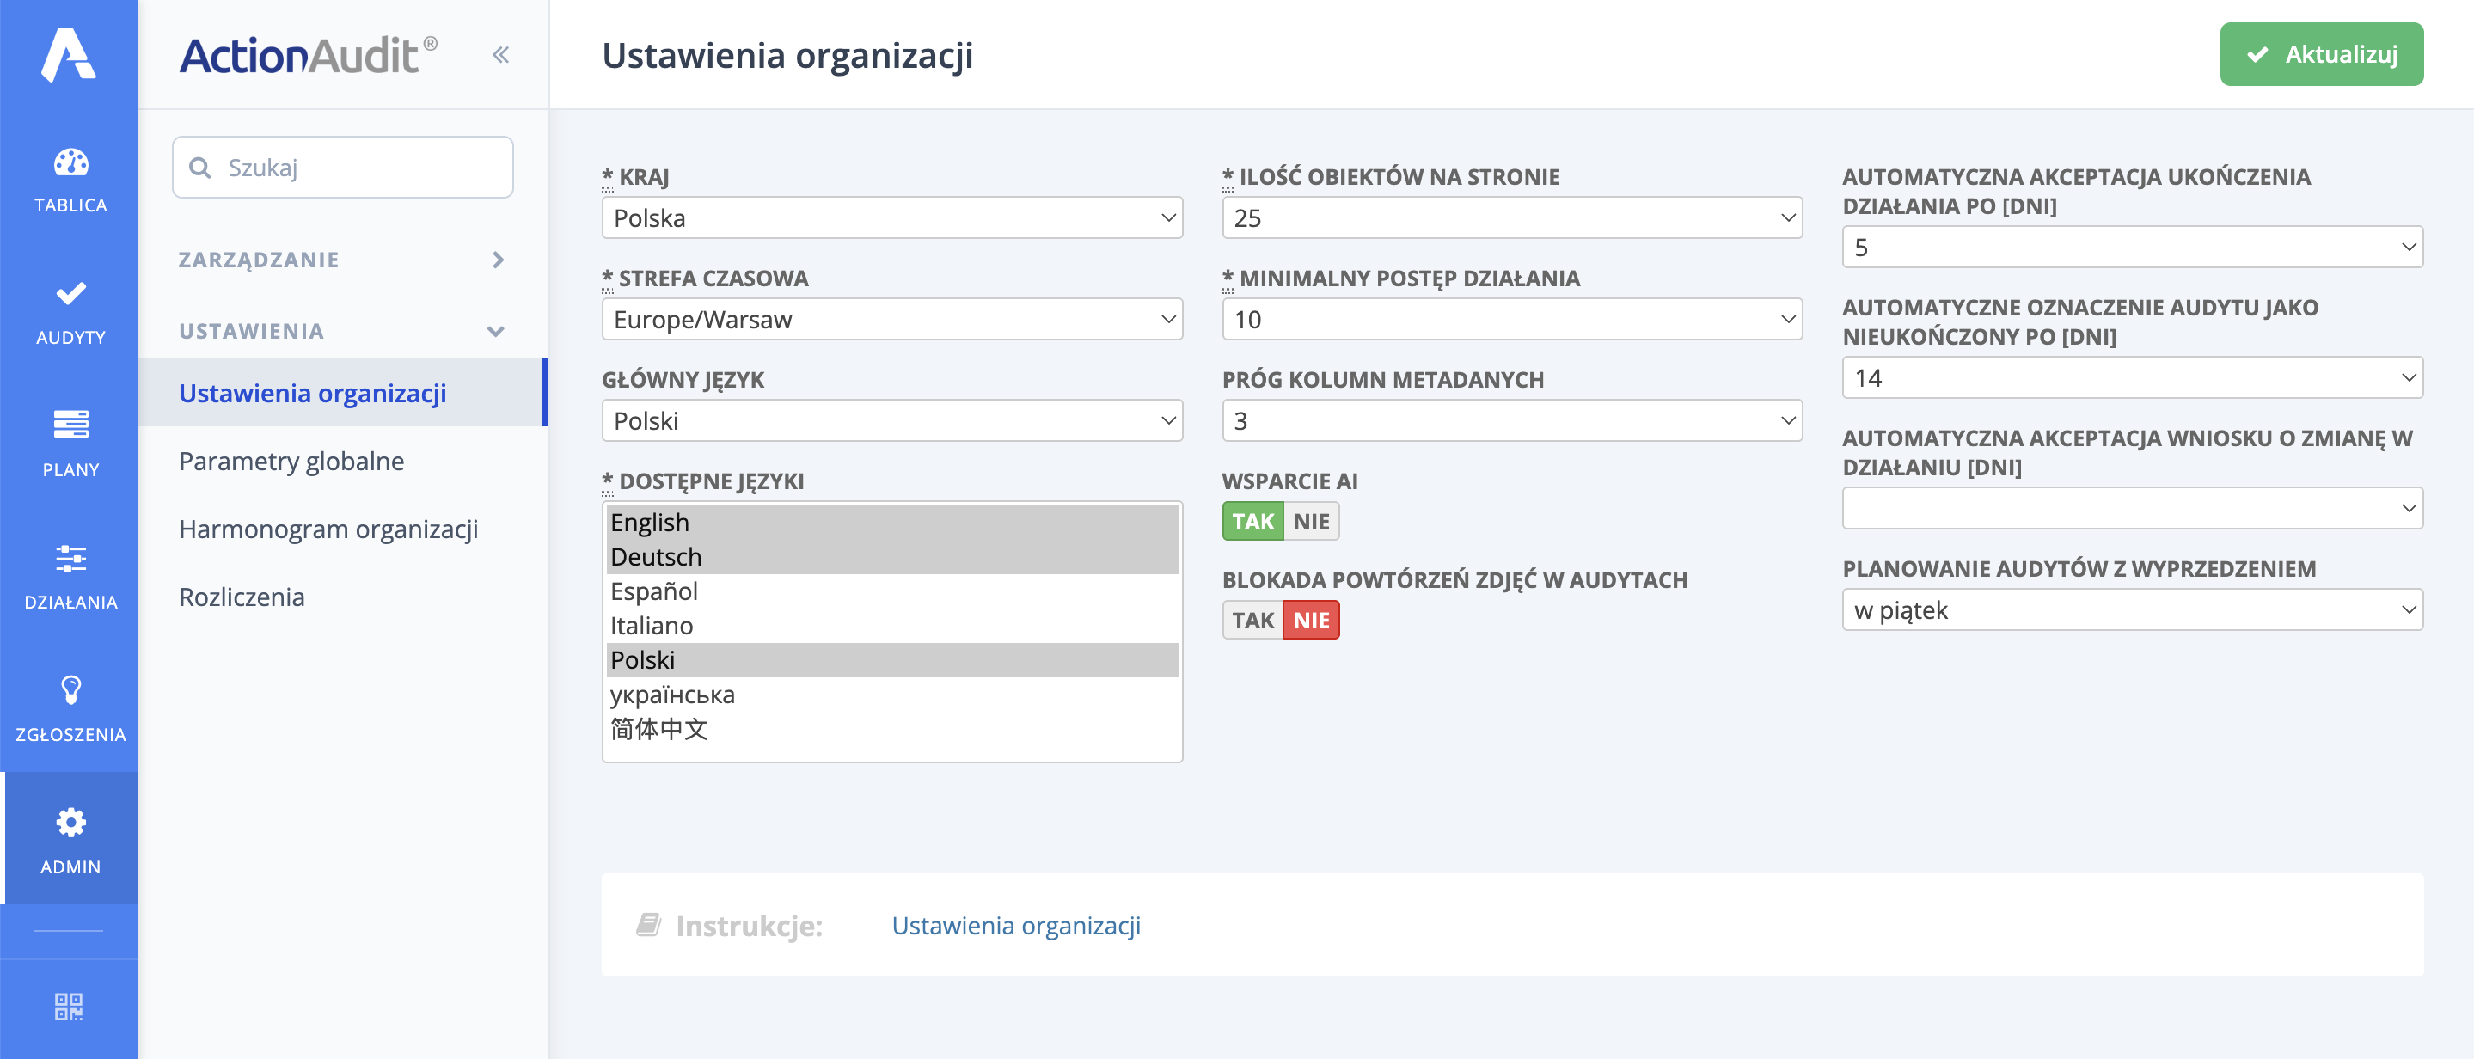The width and height of the screenshot is (2474, 1059).
Task: Open the Ustawienia organizacji instructions link
Action: coord(1015,926)
